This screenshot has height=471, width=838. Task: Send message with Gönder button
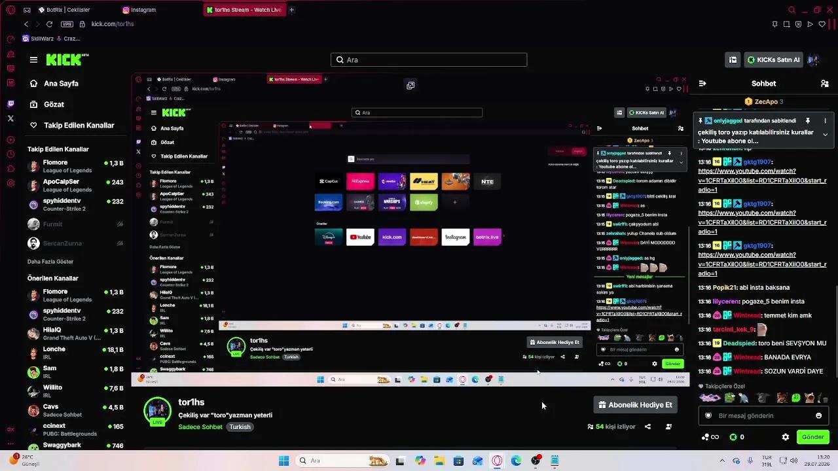812,437
